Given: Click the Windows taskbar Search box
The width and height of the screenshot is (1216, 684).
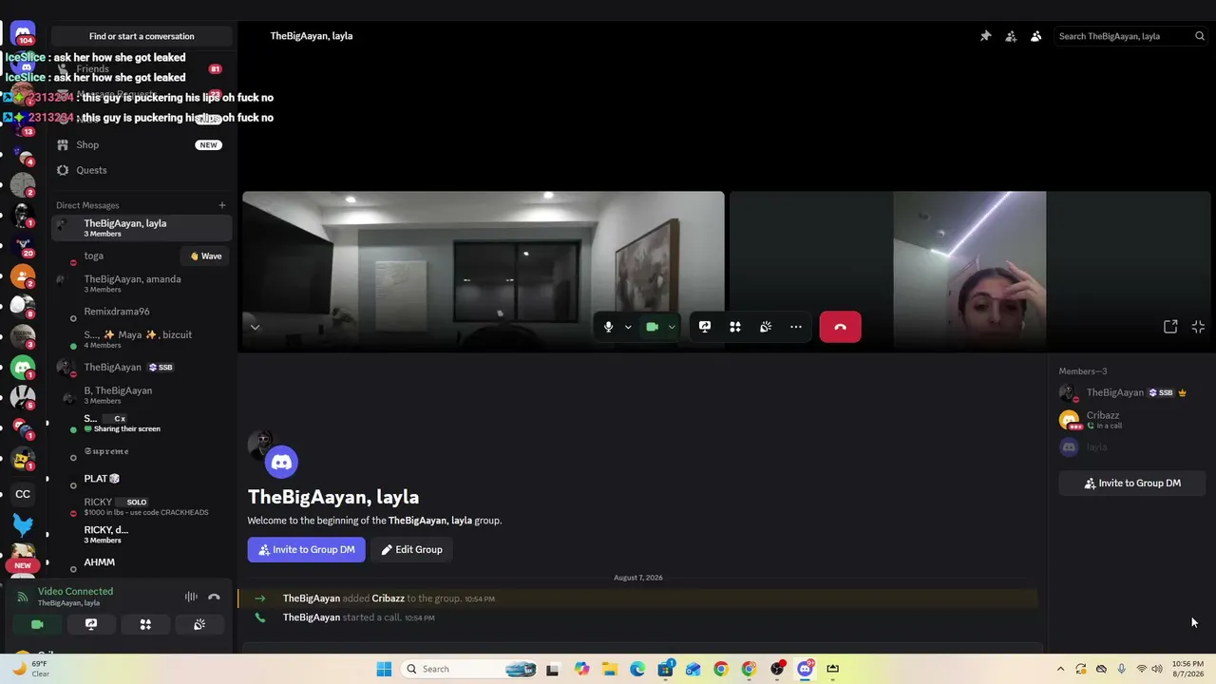Looking at the screenshot, I should (x=469, y=669).
